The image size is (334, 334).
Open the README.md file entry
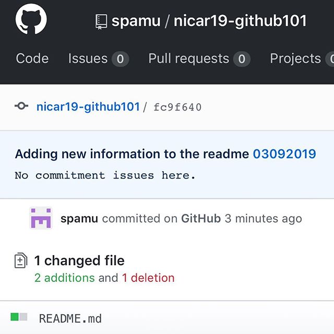[70, 319]
